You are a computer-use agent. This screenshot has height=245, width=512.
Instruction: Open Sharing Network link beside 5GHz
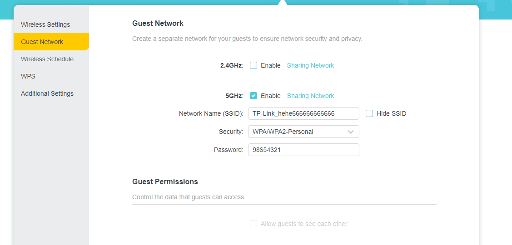point(310,96)
